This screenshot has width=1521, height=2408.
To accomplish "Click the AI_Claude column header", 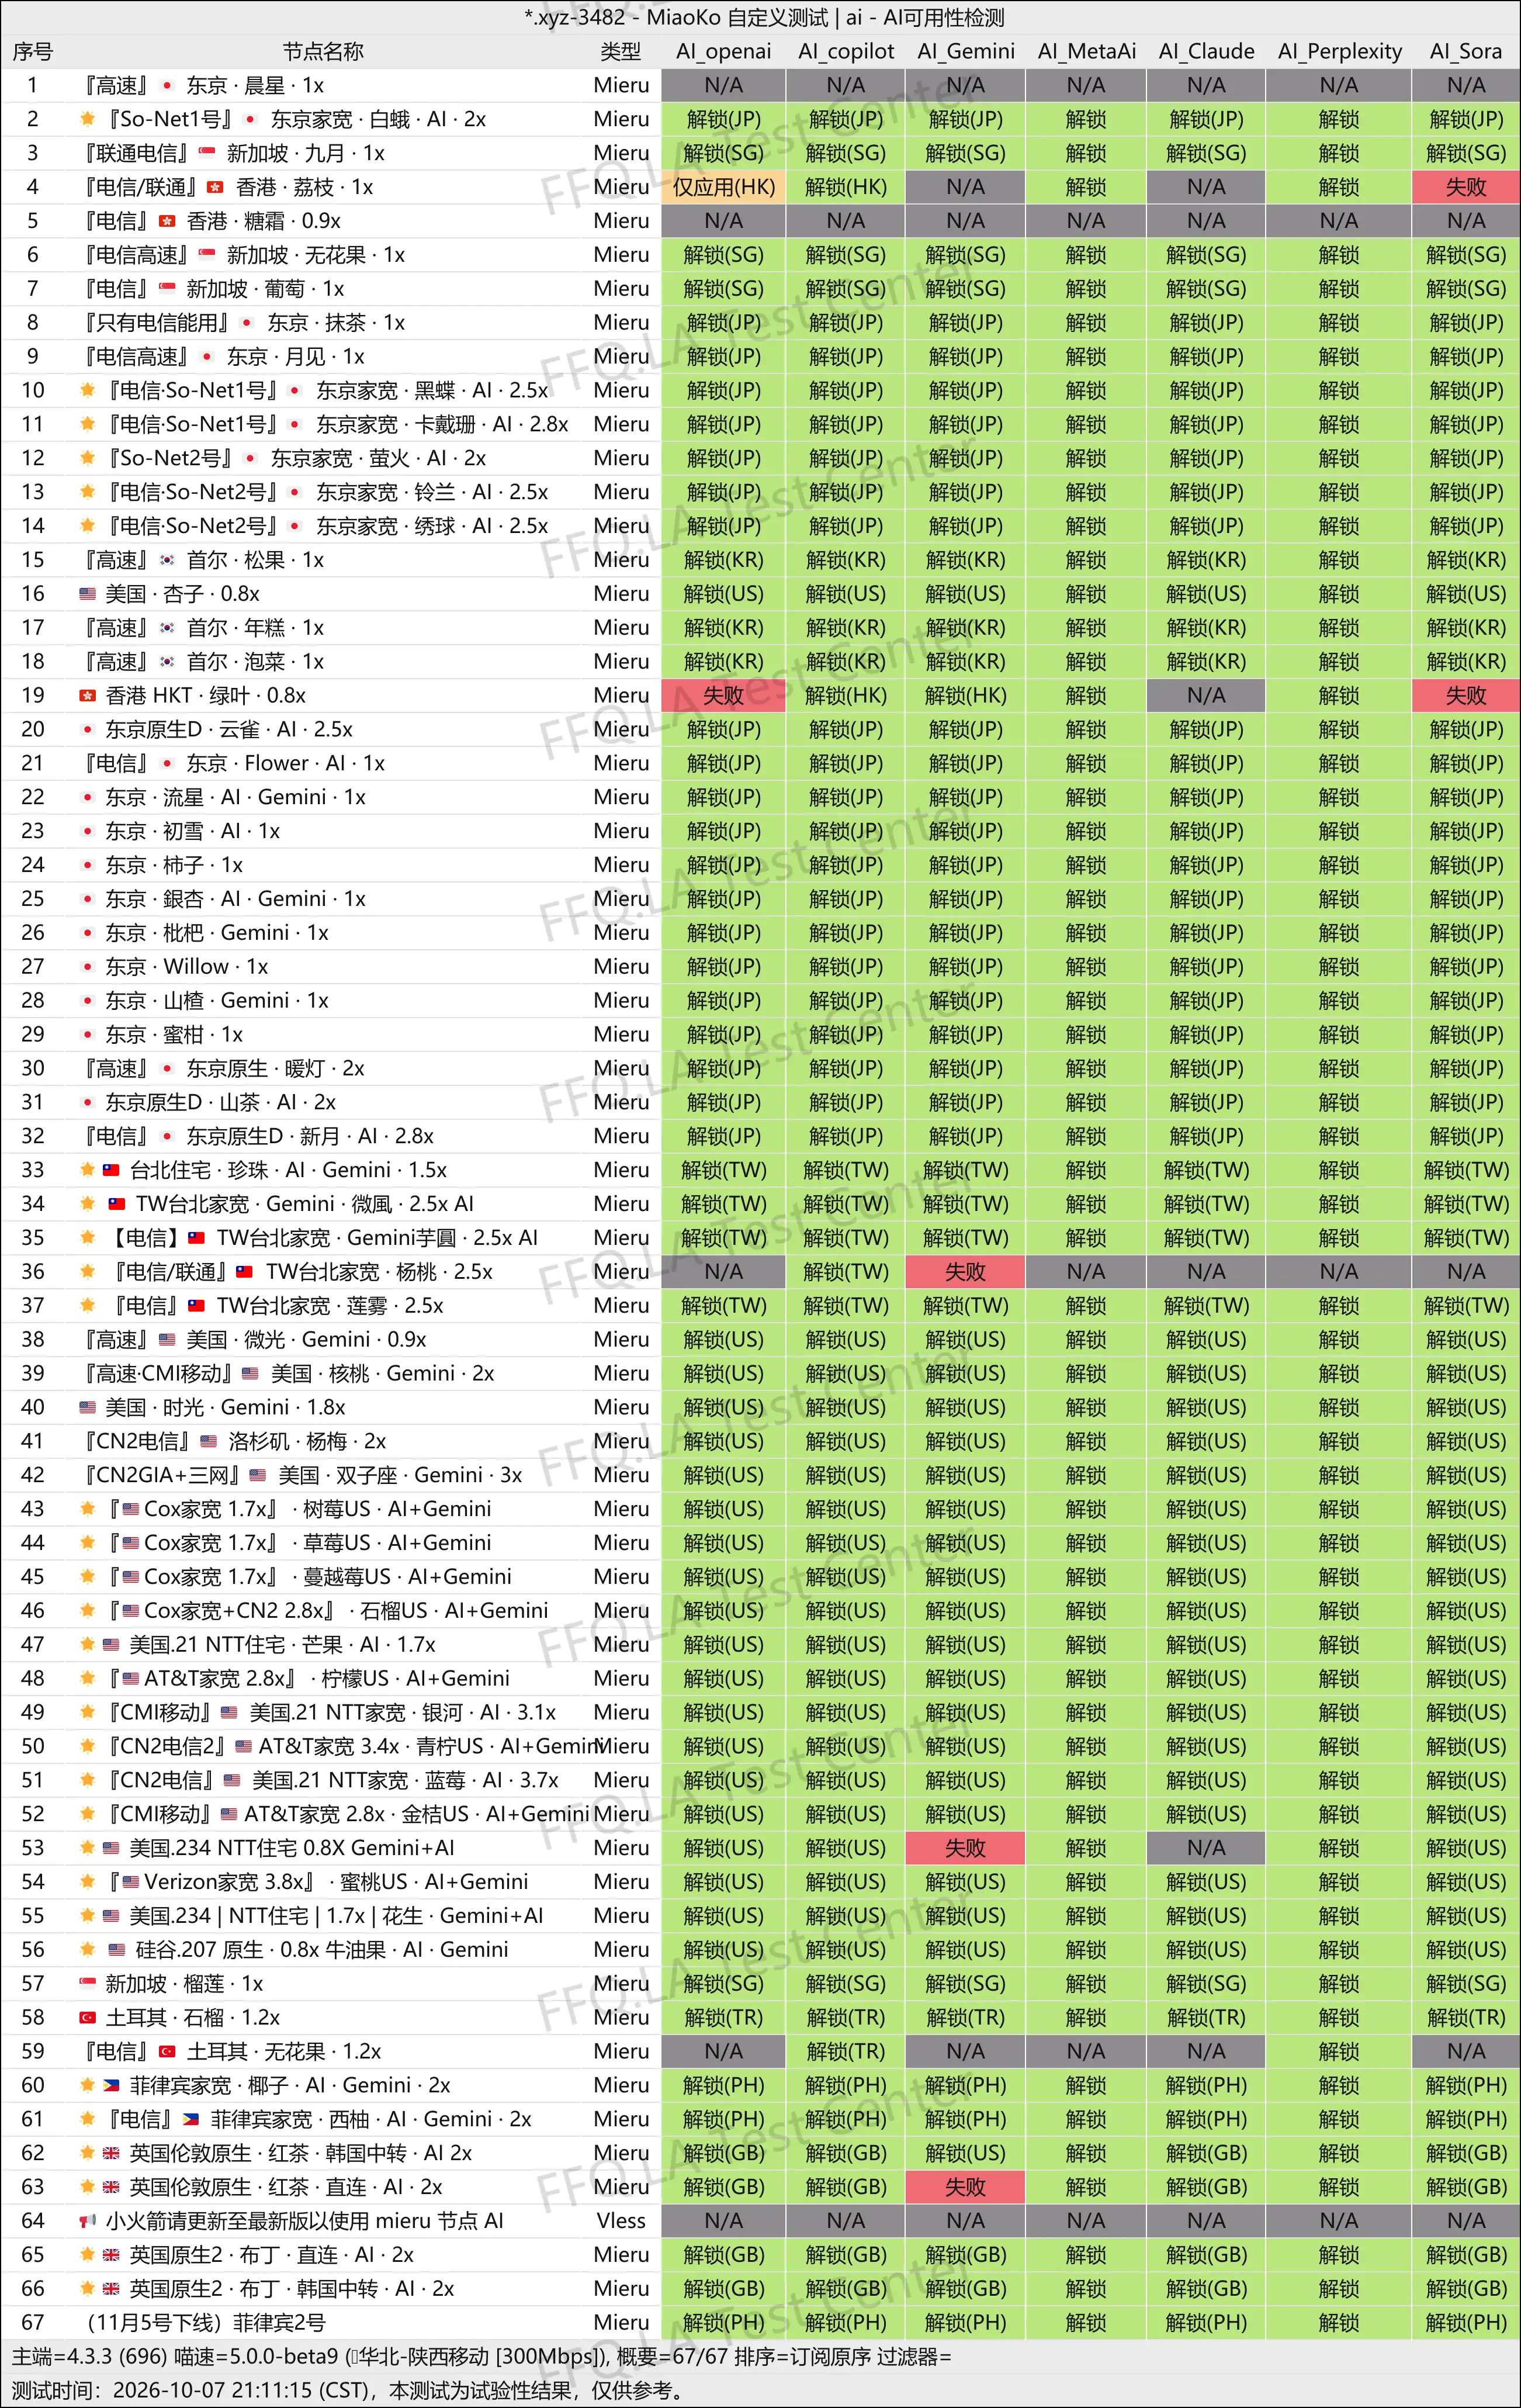I will click(1207, 52).
